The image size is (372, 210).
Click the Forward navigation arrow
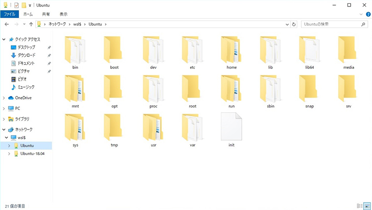point(16,24)
